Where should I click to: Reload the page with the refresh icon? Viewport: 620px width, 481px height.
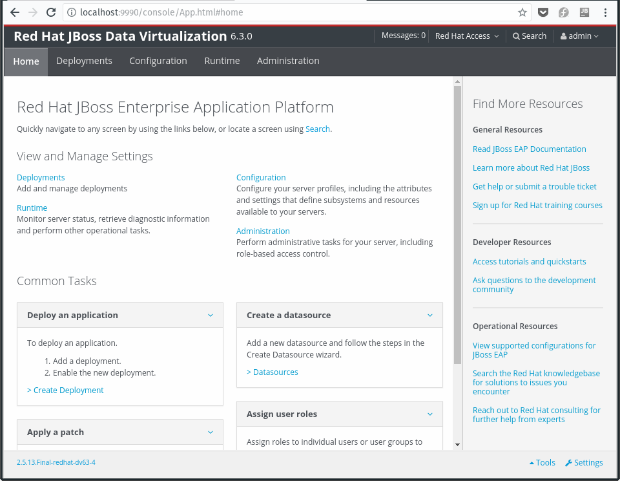tap(51, 12)
